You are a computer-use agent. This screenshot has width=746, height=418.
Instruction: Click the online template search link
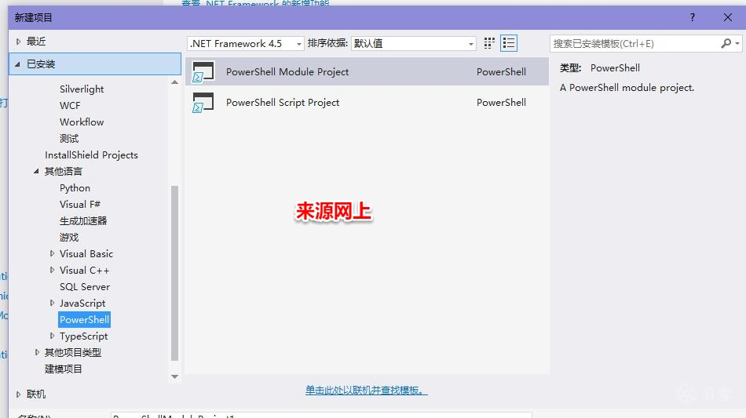(367, 390)
